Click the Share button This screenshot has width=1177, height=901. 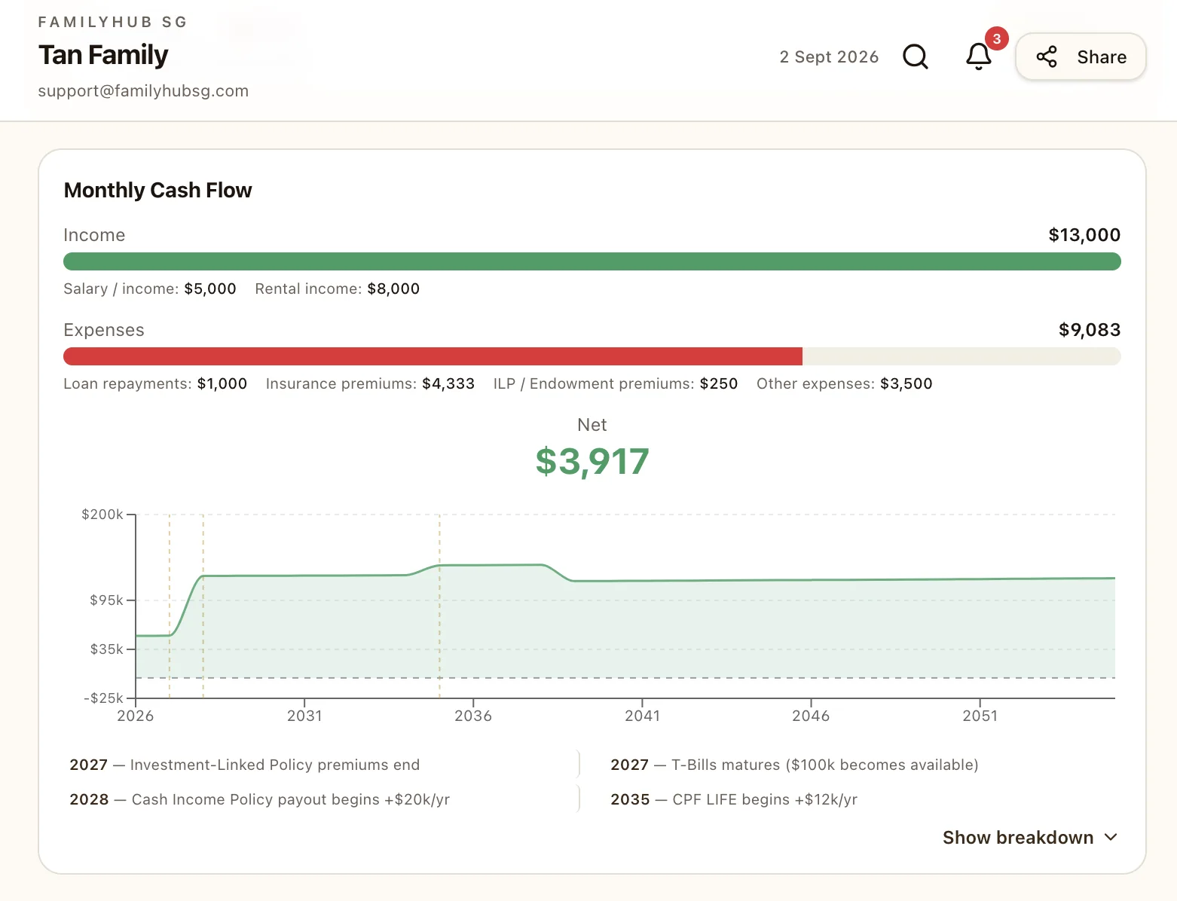pyautogui.click(x=1081, y=57)
